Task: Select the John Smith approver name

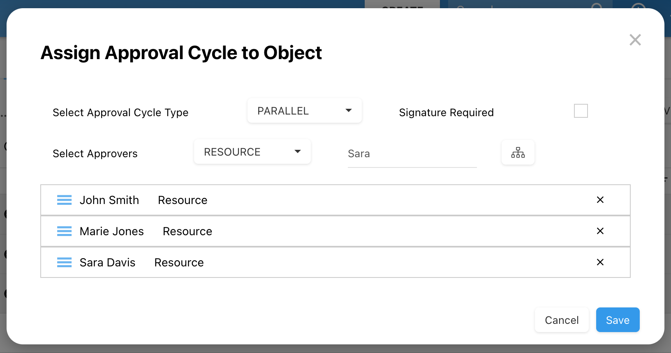Action: (x=109, y=200)
